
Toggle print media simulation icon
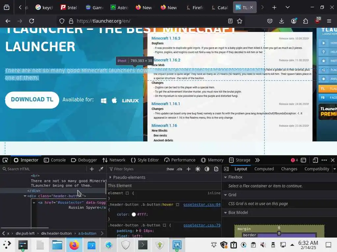216,169
